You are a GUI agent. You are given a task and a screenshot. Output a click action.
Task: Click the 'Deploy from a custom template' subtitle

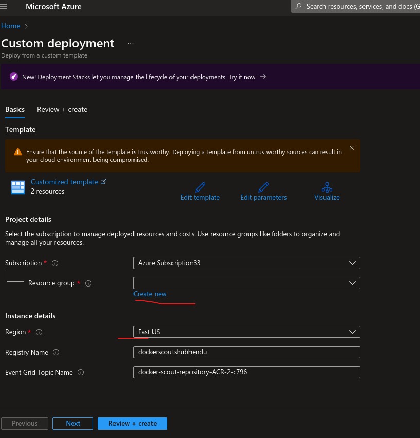tap(44, 55)
